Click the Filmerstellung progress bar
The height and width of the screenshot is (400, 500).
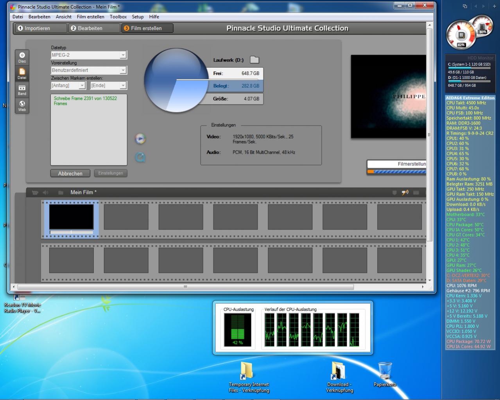coord(396,172)
